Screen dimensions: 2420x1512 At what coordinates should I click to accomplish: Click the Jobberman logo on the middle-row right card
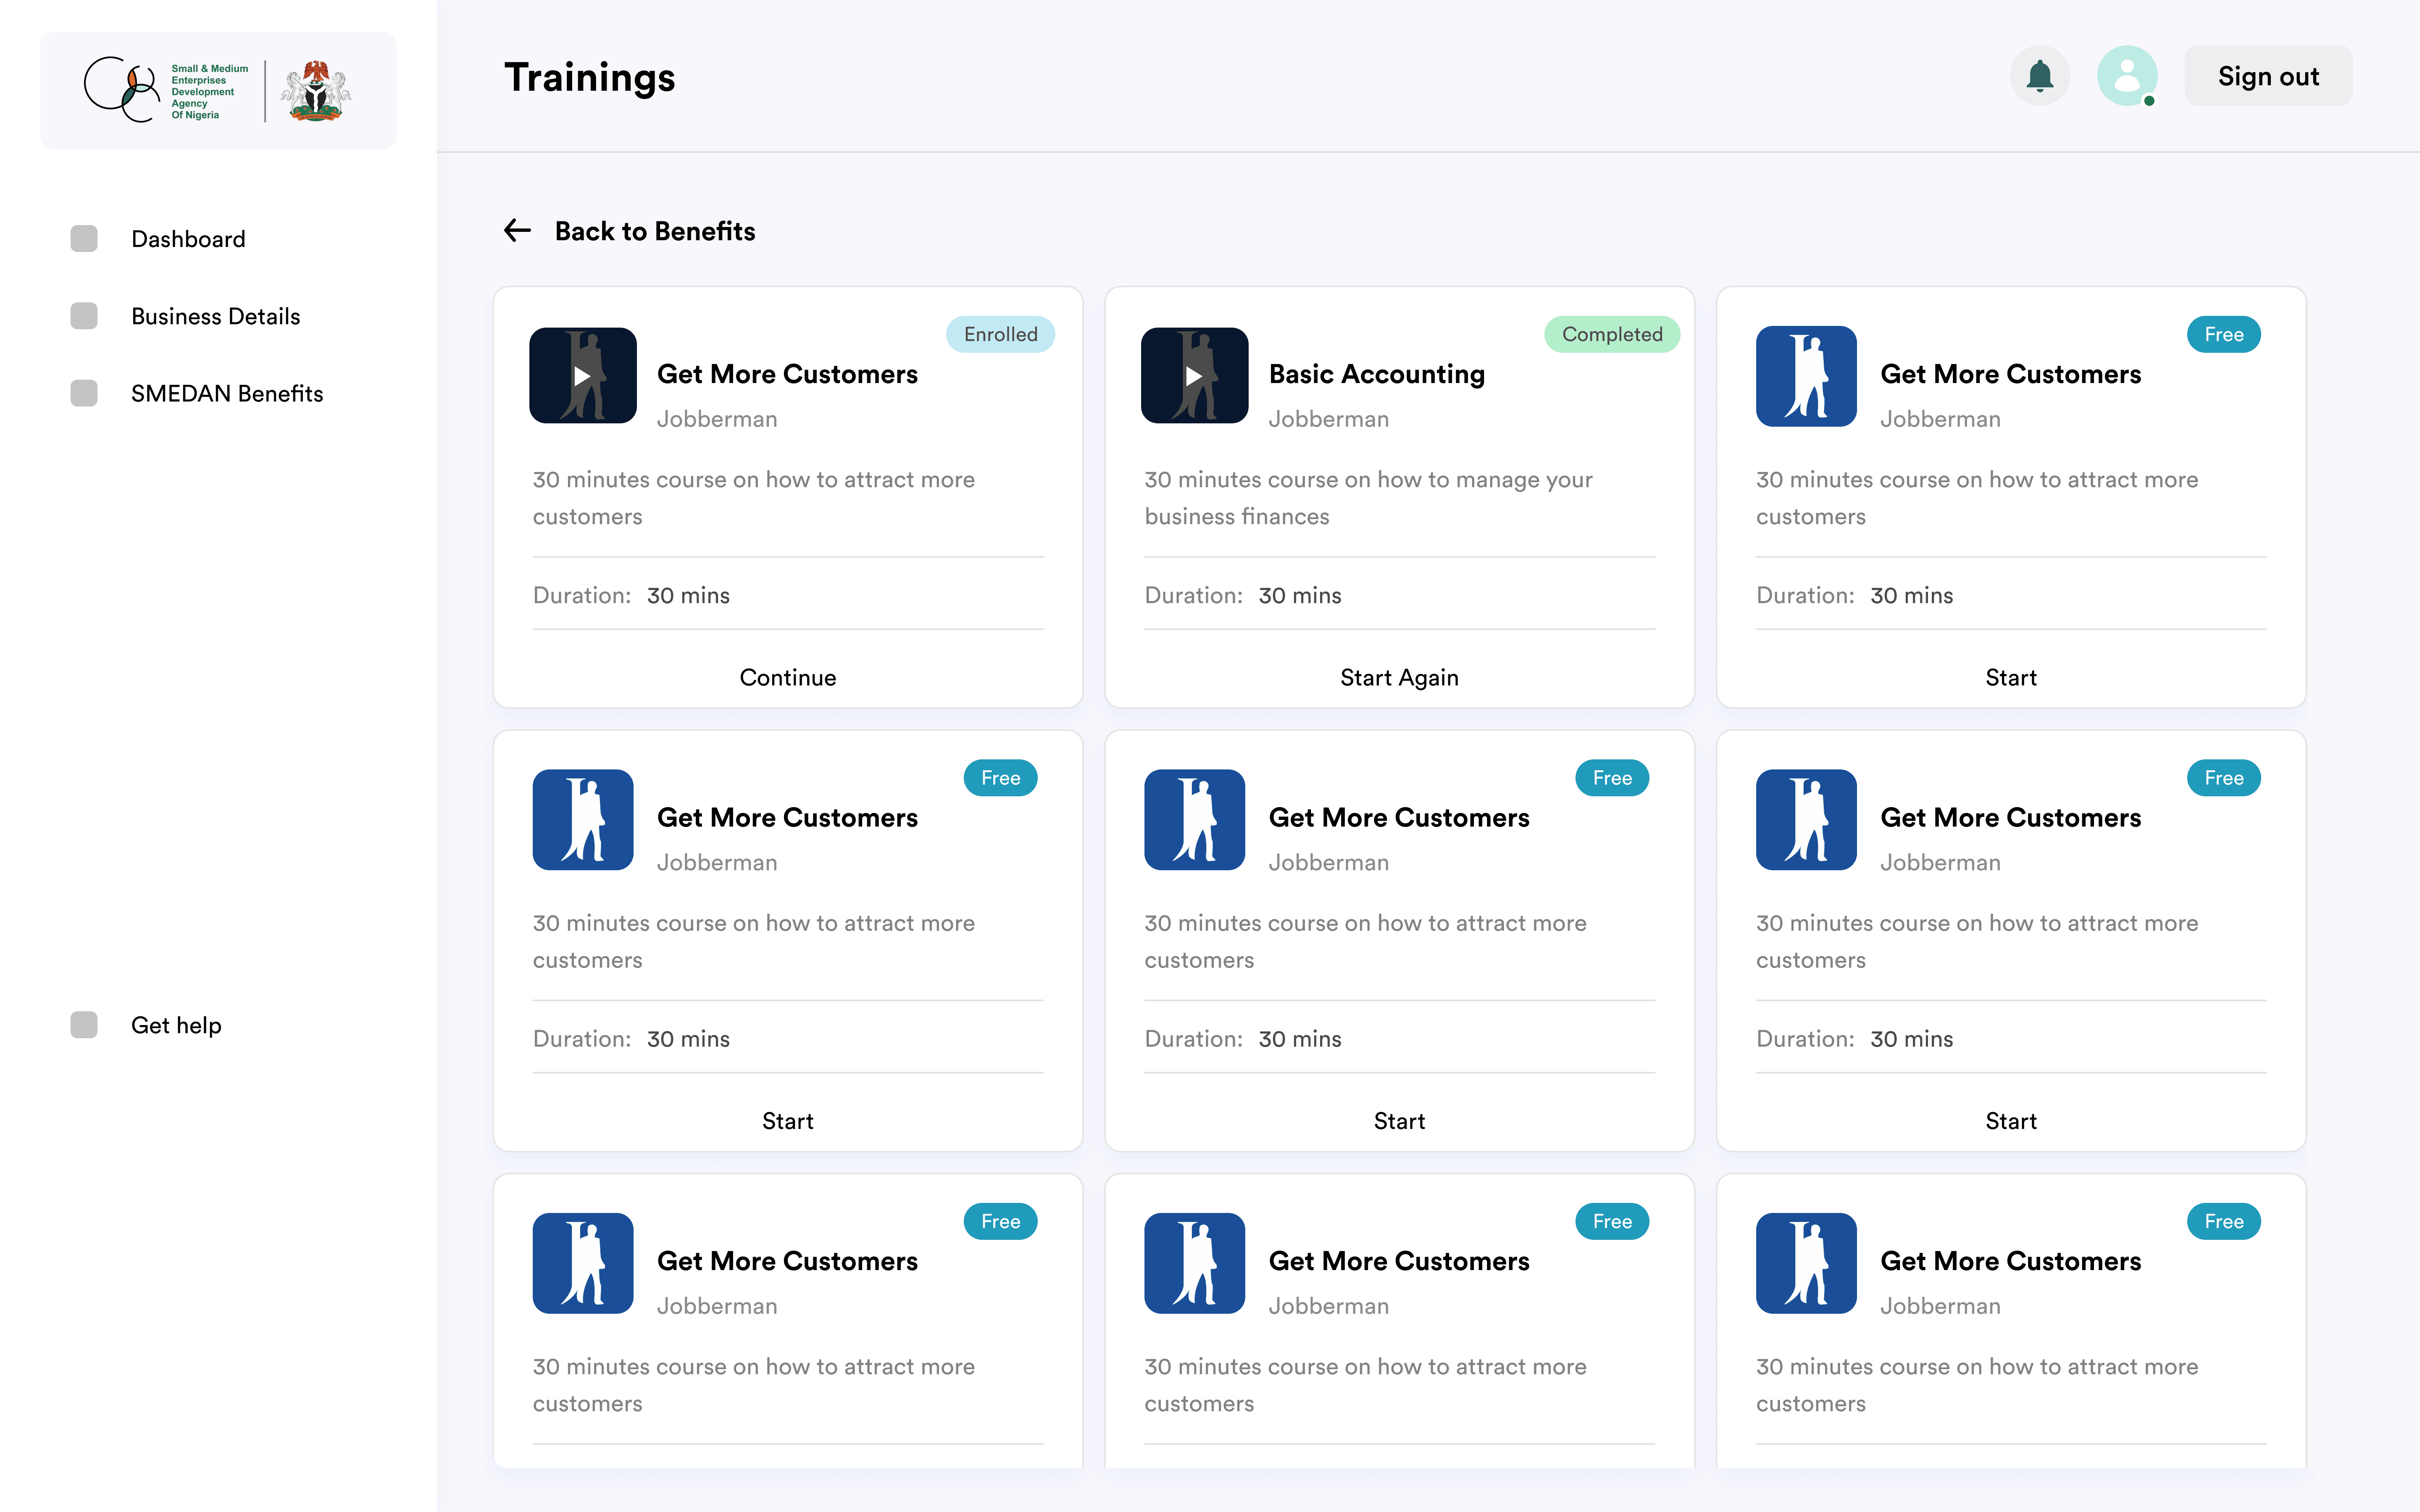click(x=1806, y=820)
